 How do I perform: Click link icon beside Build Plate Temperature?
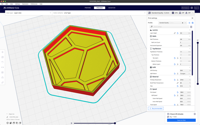pos(178,83)
